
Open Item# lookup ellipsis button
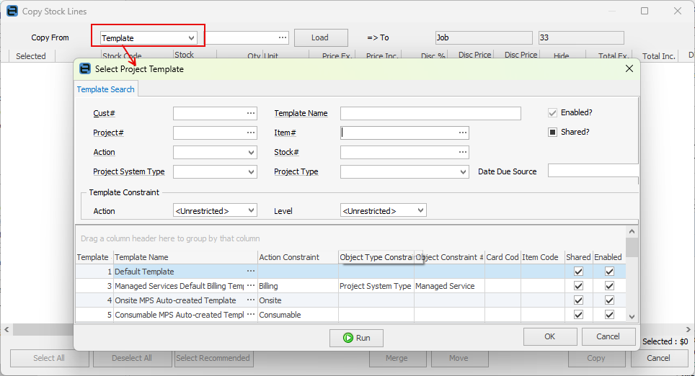click(x=463, y=133)
